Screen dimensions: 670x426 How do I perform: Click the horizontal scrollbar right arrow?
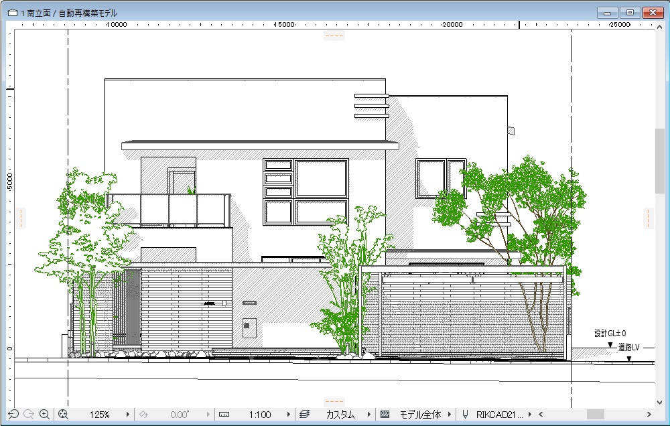click(649, 415)
